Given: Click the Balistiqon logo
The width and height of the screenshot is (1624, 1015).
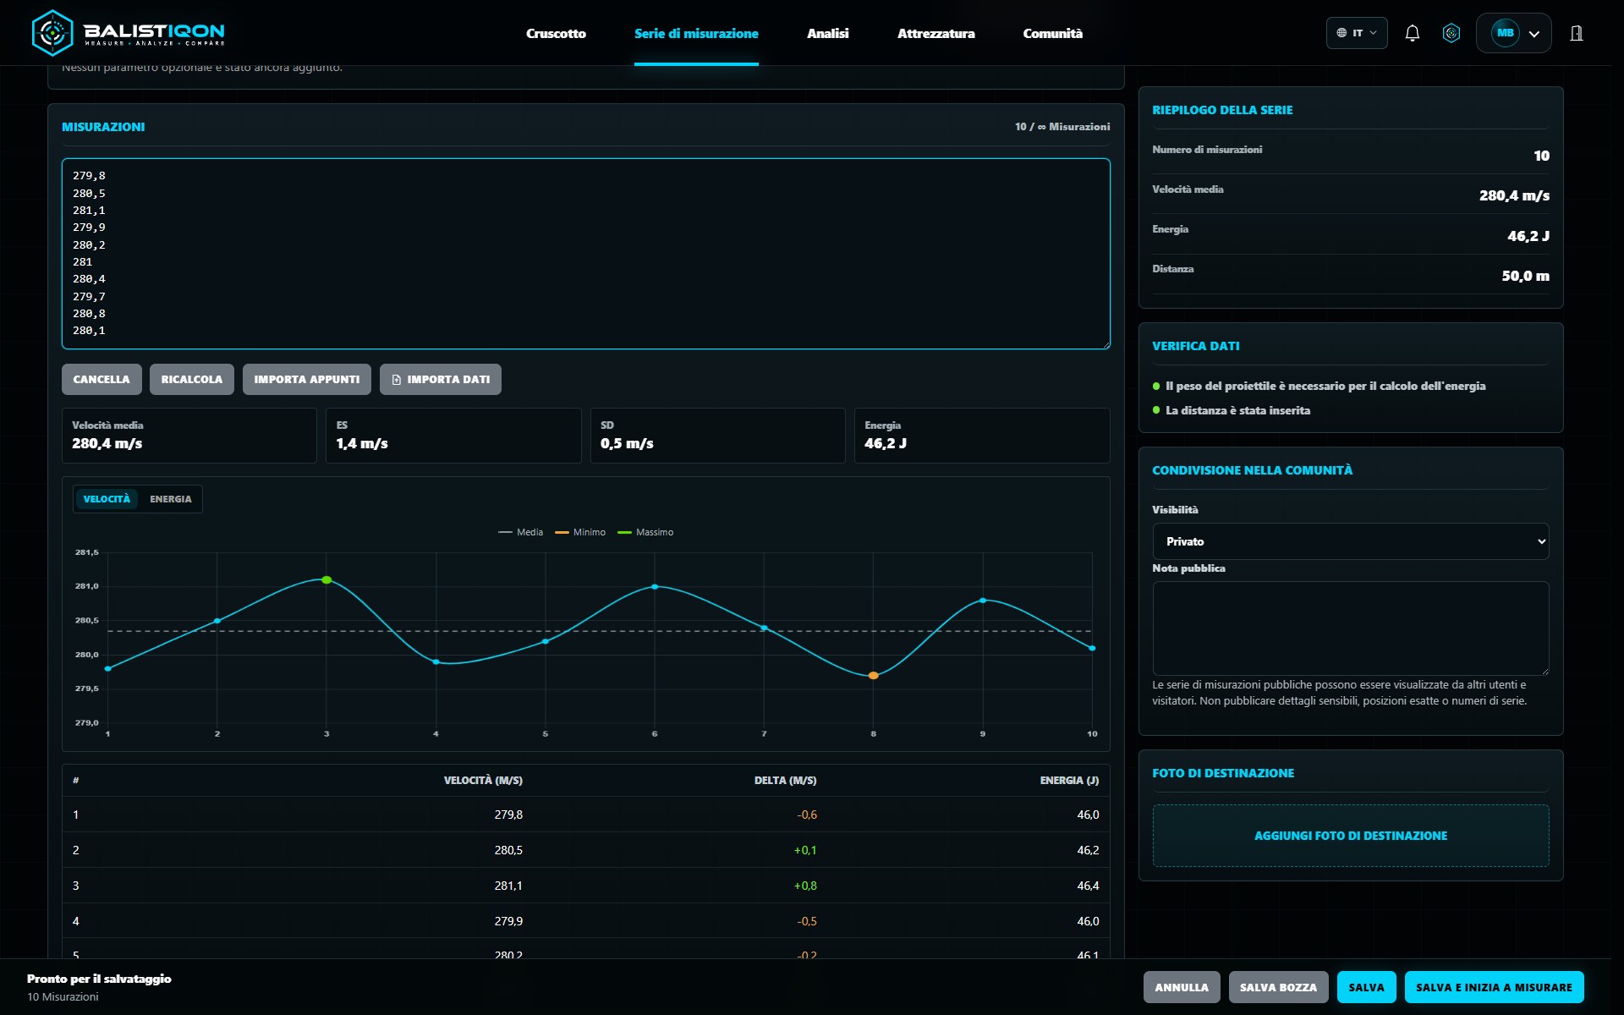Looking at the screenshot, I should click(x=129, y=33).
